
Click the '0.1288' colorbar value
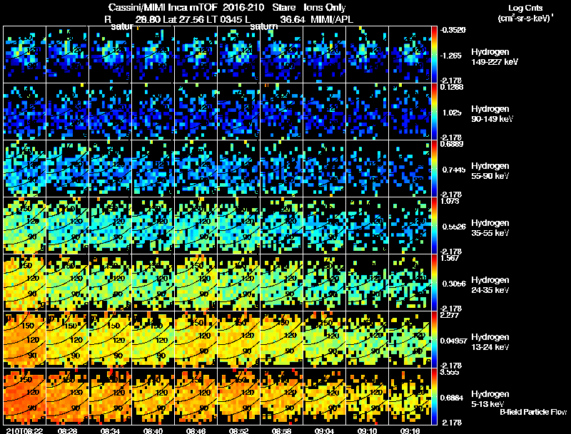[452, 87]
